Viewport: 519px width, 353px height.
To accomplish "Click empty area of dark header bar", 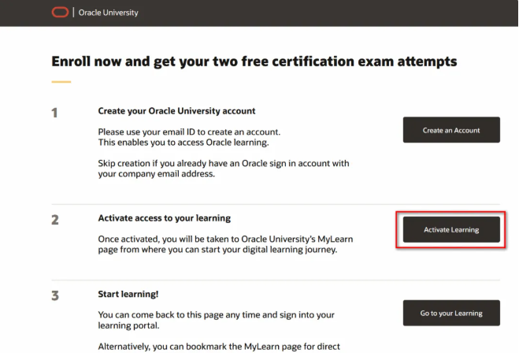I will (331, 13).
